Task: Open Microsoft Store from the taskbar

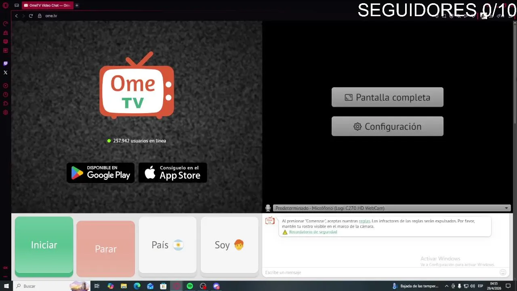Action: [x=163, y=286]
